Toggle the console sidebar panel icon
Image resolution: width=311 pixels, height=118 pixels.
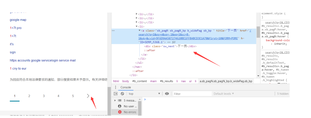click(116, 94)
